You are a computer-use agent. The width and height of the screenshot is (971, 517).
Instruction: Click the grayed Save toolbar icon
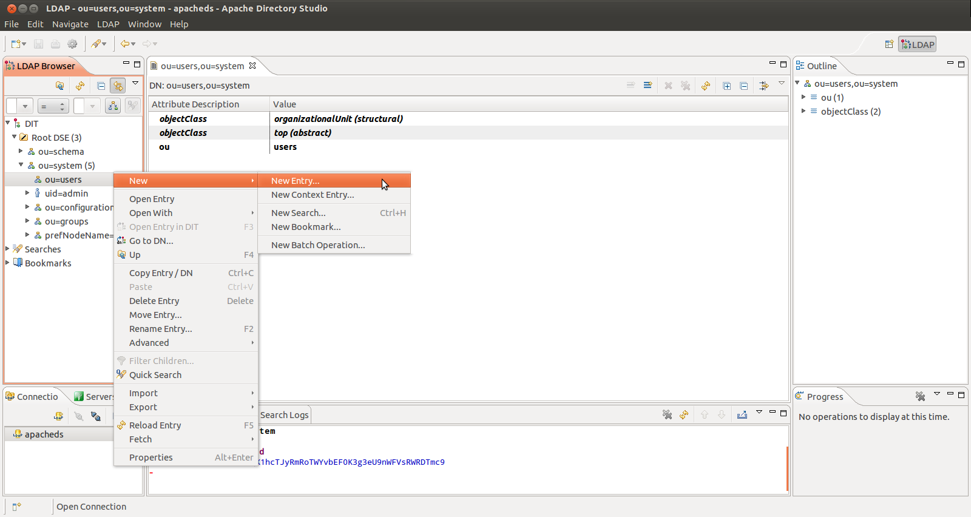[38, 44]
